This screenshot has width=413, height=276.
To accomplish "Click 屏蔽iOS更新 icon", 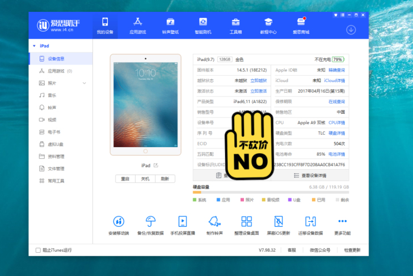I will pos(279,221).
